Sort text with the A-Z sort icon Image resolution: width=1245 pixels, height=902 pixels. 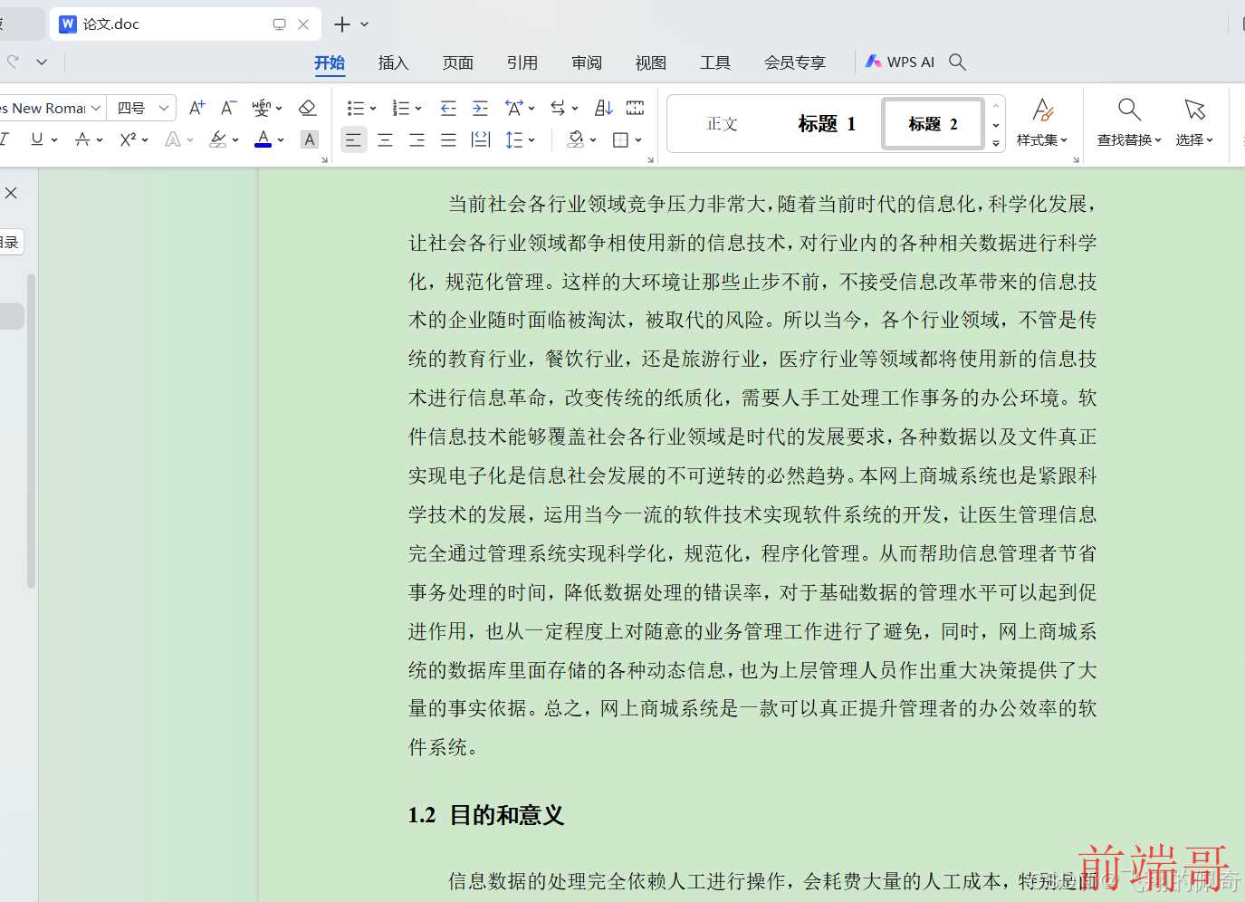(604, 109)
